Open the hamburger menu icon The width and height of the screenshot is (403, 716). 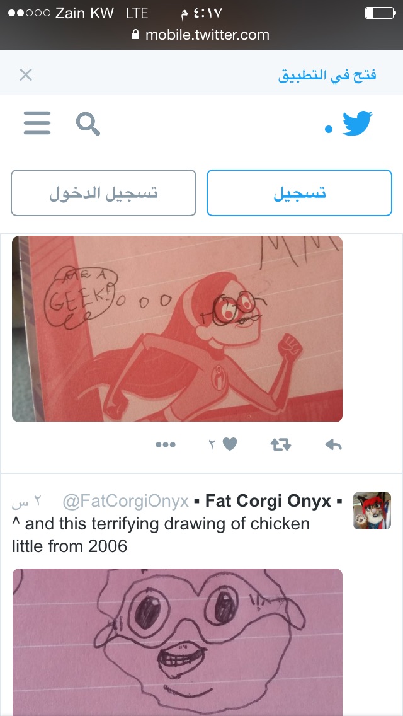click(x=37, y=124)
